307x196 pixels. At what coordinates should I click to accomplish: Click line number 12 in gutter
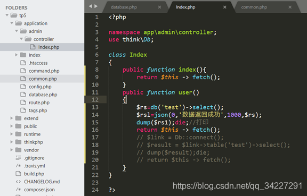pos(95,100)
